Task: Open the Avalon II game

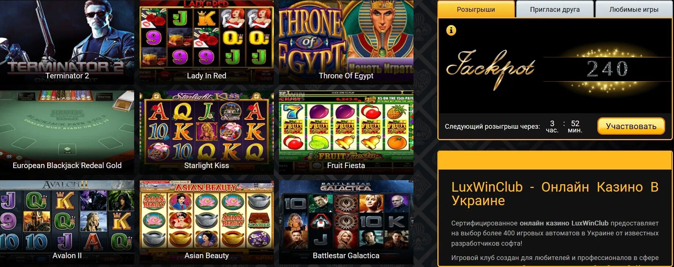Action: (x=67, y=222)
